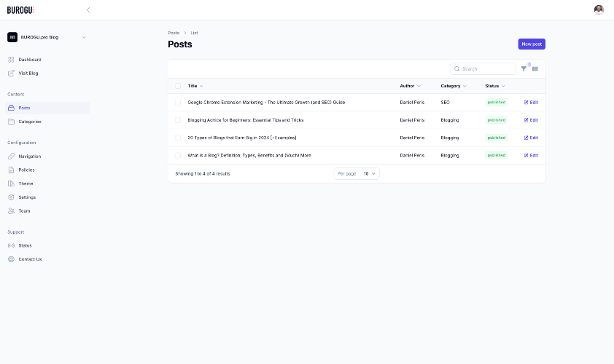Click the New post button
Screen dimensions: 614x364
click(x=532, y=44)
